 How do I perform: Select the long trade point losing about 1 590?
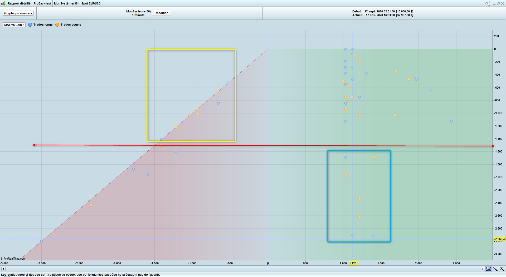click(x=148, y=174)
